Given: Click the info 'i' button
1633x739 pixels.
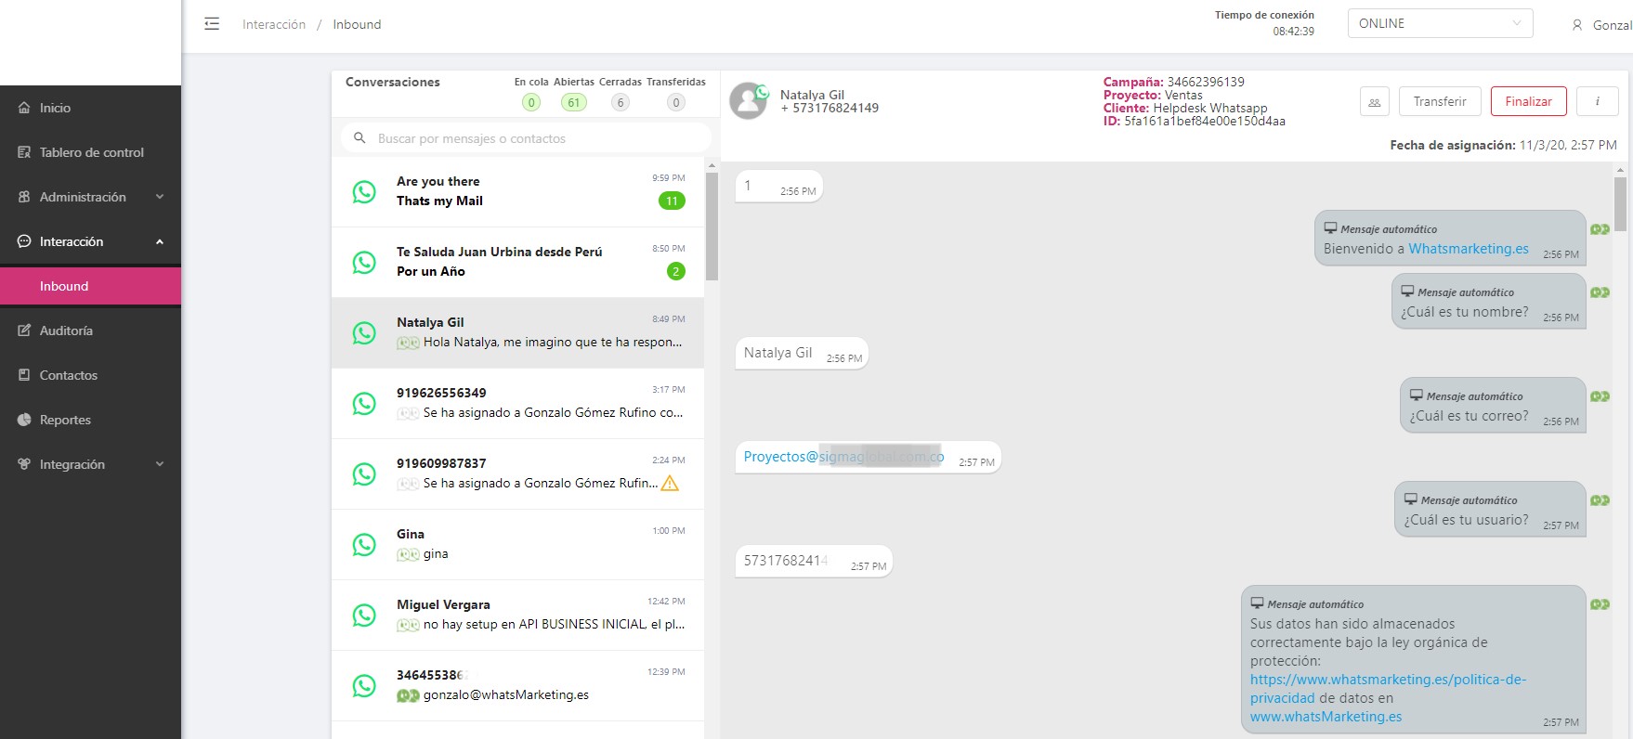Looking at the screenshot, I should [x=1598, y=101].
